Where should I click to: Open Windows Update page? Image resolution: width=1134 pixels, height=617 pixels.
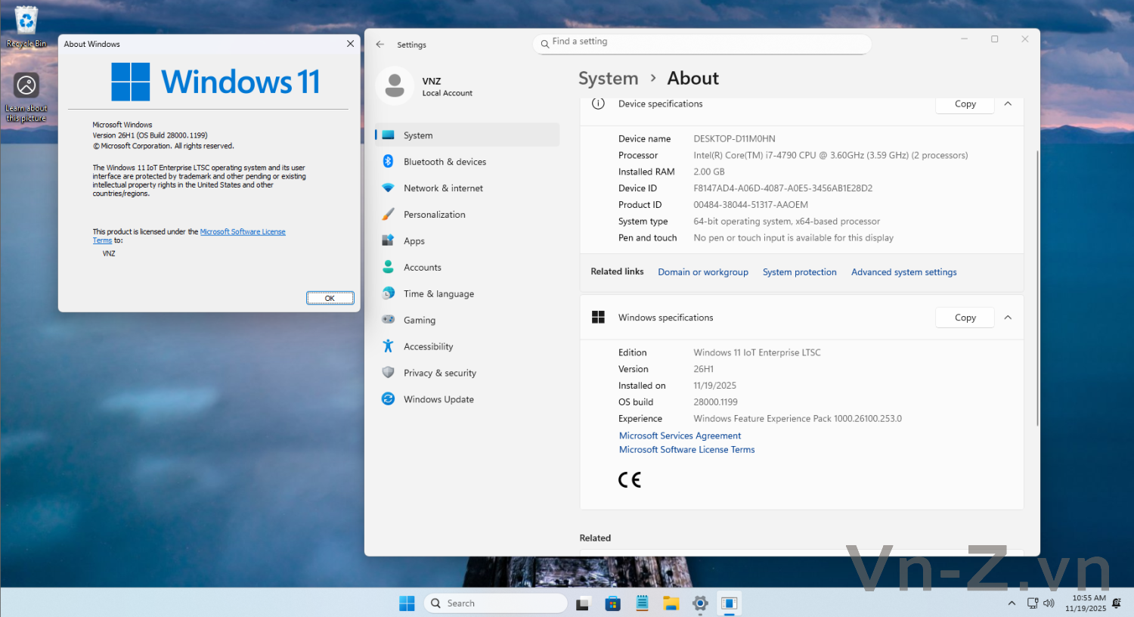click(x=438, y=399)
